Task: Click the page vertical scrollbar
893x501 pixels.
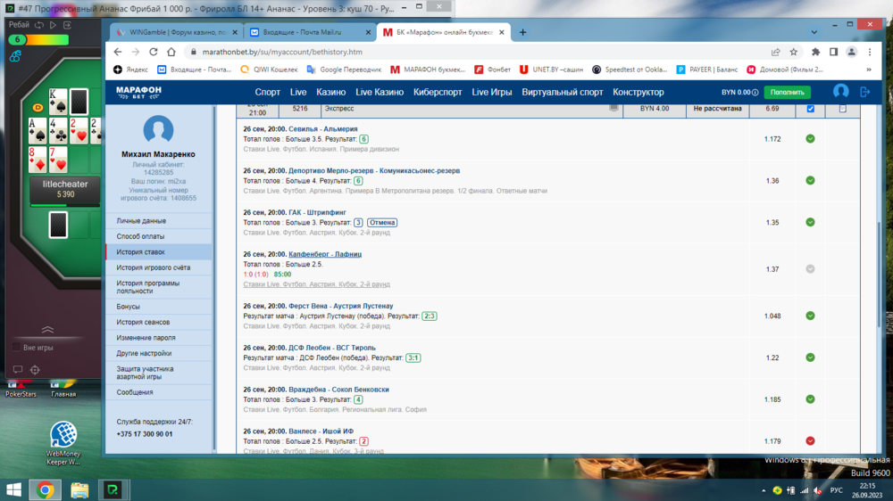Action: tap(879, 267)
